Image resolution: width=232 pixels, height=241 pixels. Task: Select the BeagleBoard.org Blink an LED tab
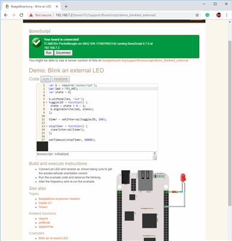coord(31,7)
